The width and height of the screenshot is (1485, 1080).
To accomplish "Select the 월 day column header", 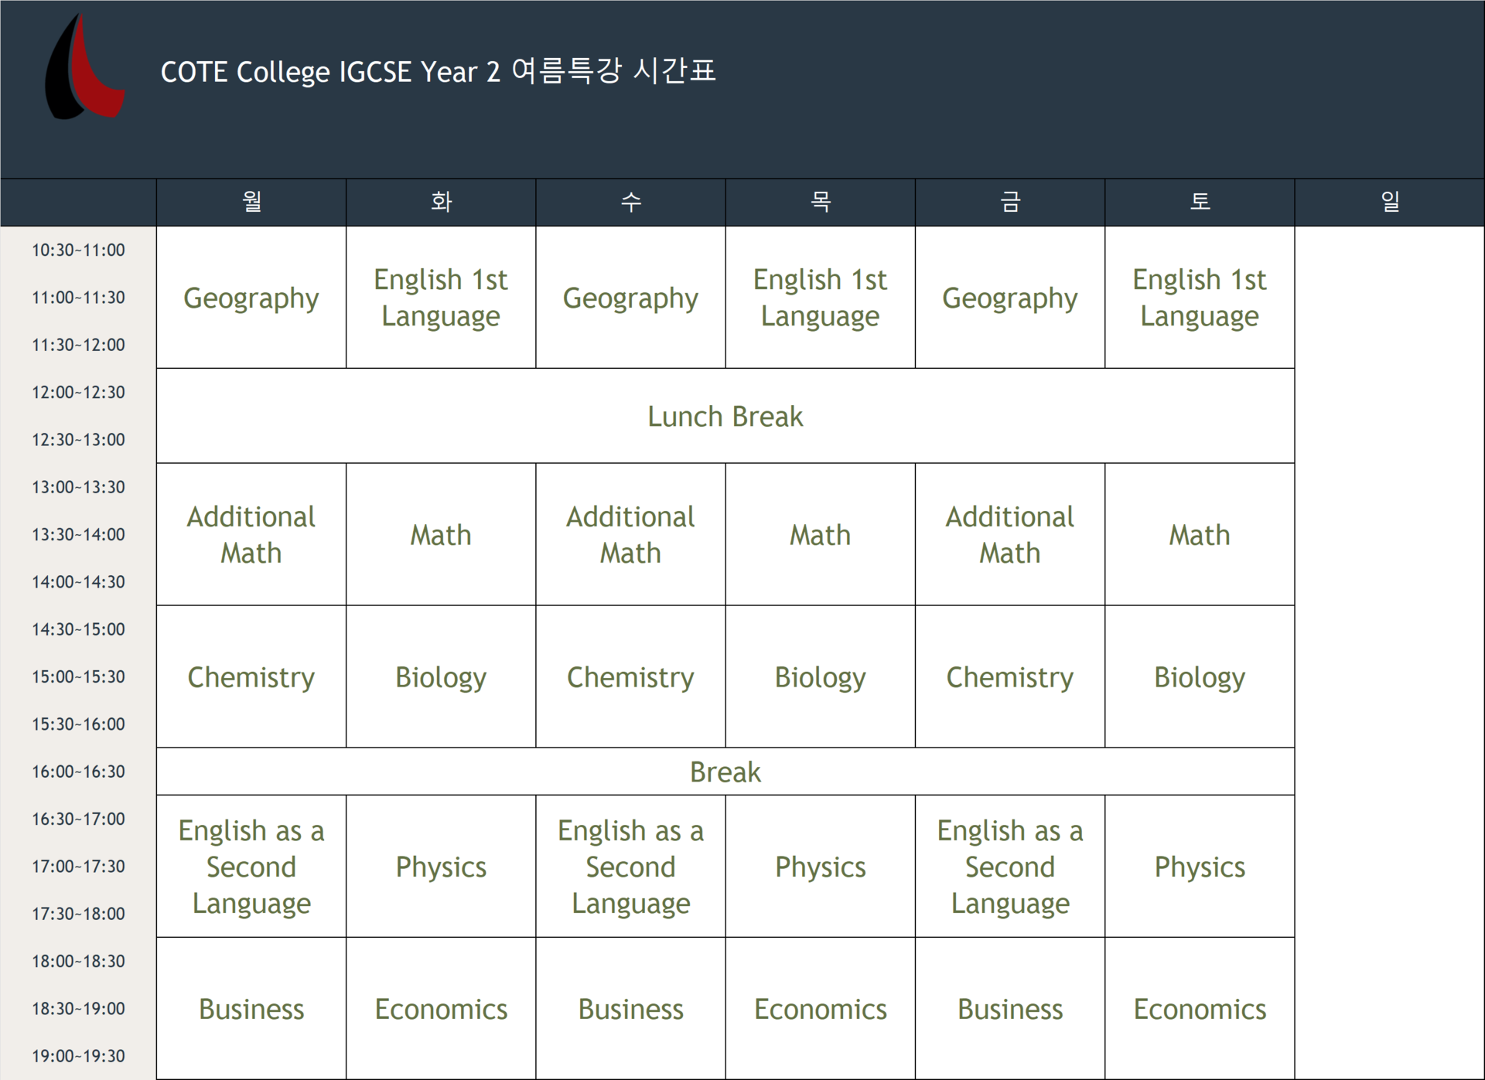I will click(x=251, y=203).
